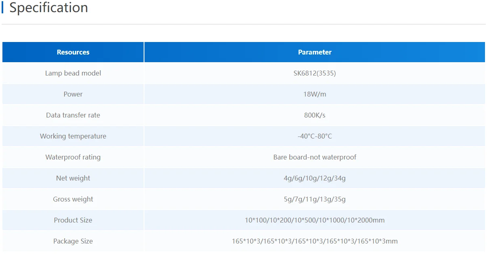This screenshot has height=254, width=487.
Task: Click the Lamp bead model label
Action: 73,73
